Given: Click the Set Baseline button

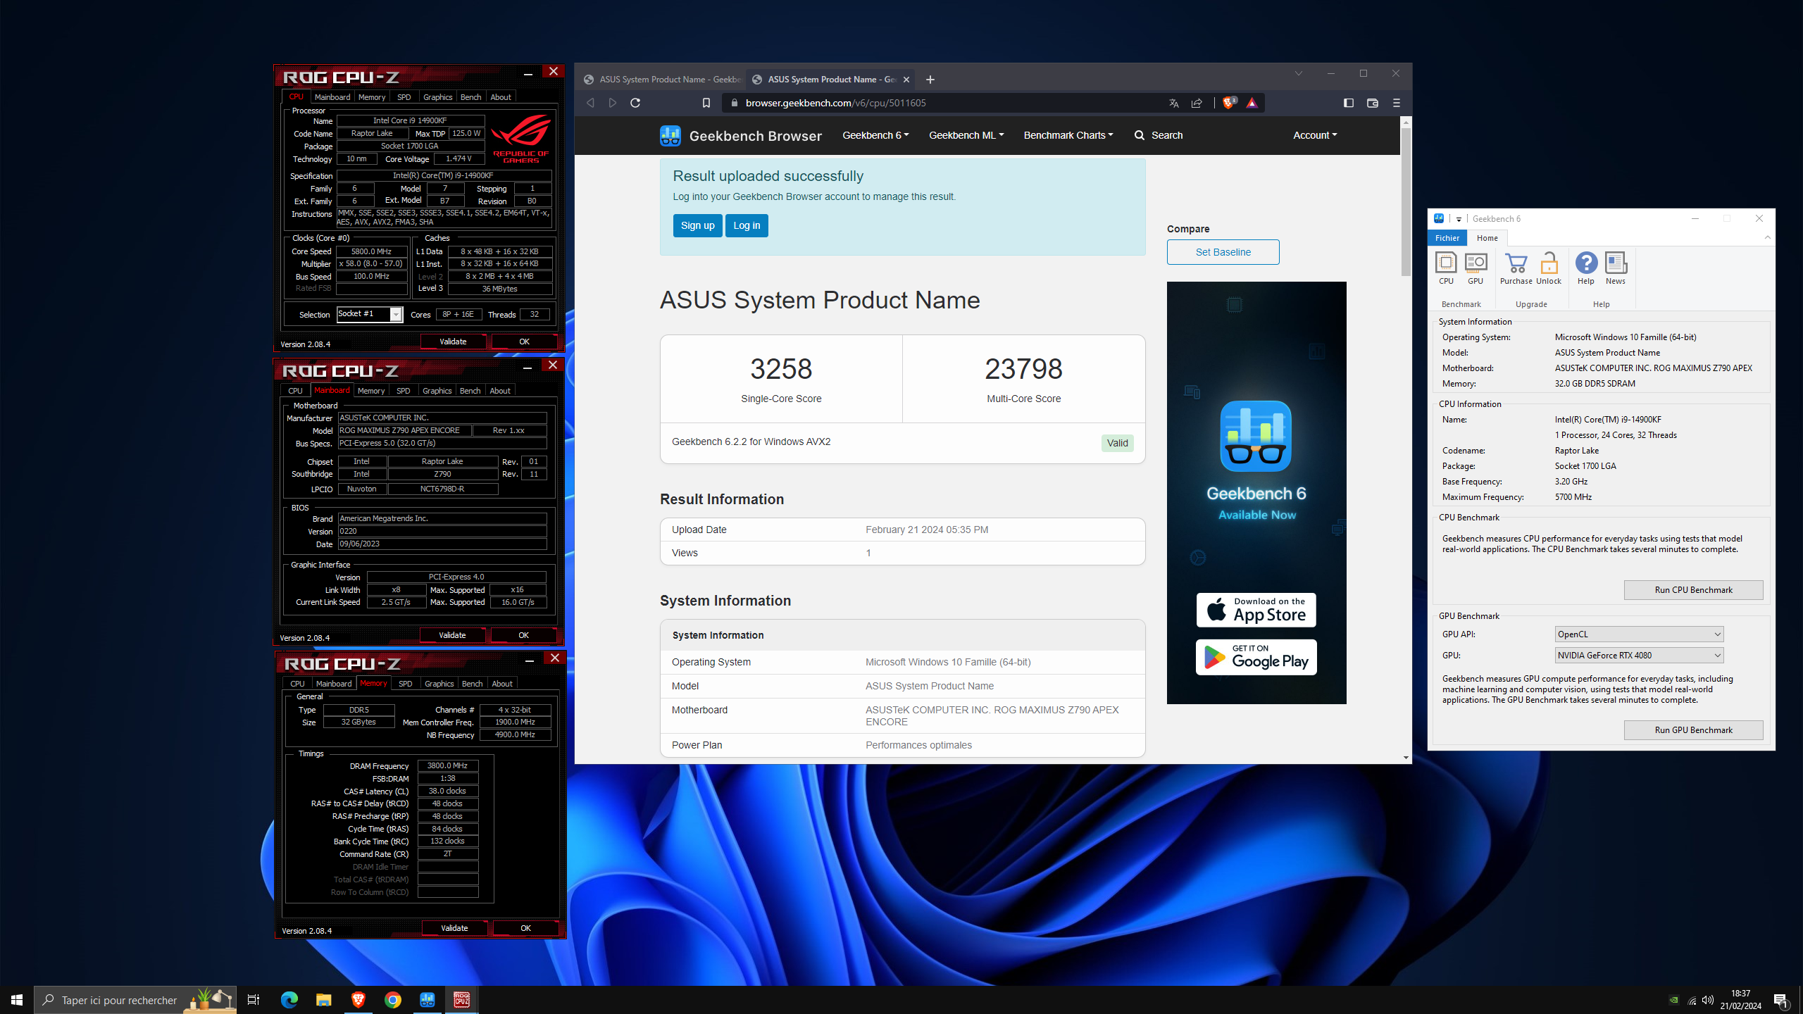Looking at the screenshot, I should click(1223, 252).
